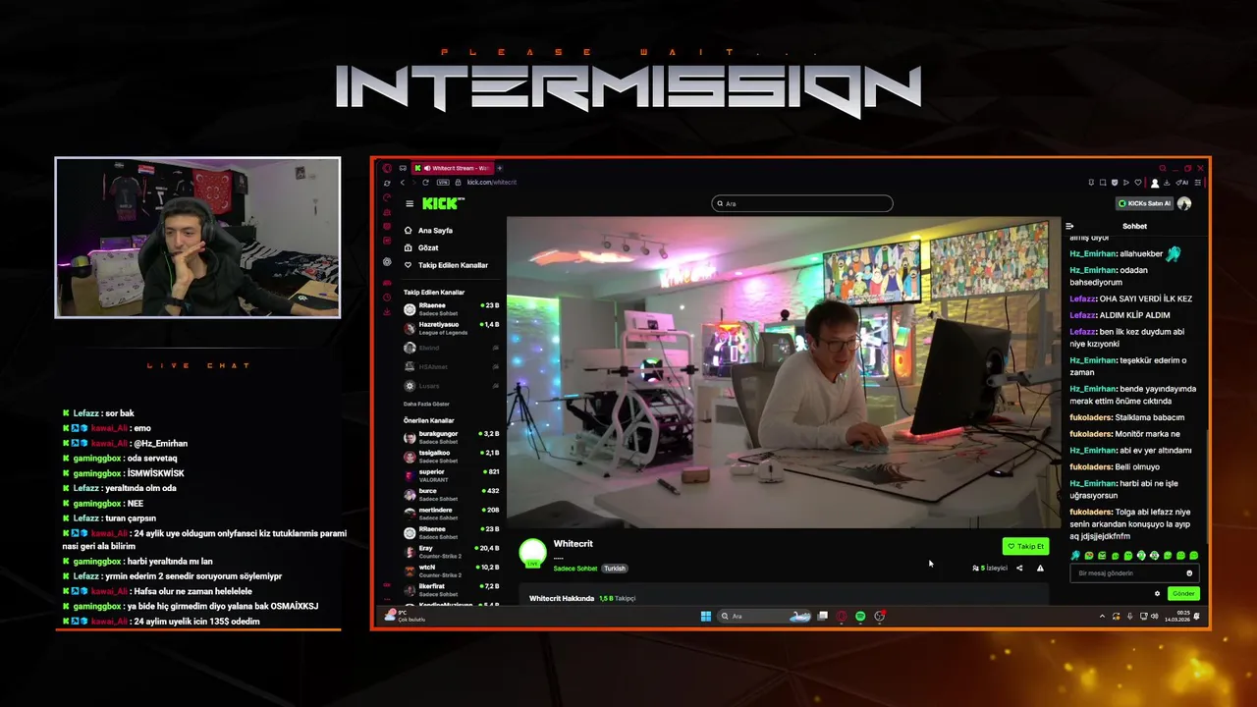1257x707 pixels.
Task: Report the stream via warning triangle icon
Action: [x=1040, y=568]
